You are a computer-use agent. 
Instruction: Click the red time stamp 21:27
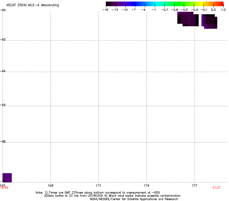pos(216,188)
